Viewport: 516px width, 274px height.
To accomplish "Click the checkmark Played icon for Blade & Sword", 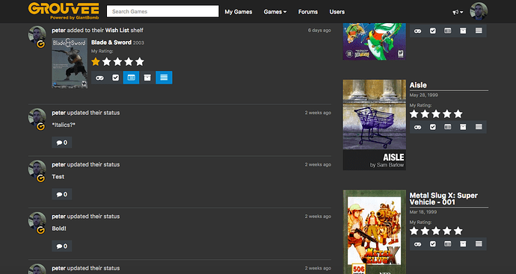I will point(115,78).
